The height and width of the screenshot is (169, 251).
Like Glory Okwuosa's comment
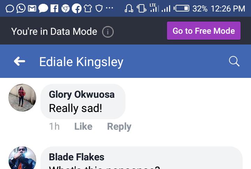coord(83,127)
